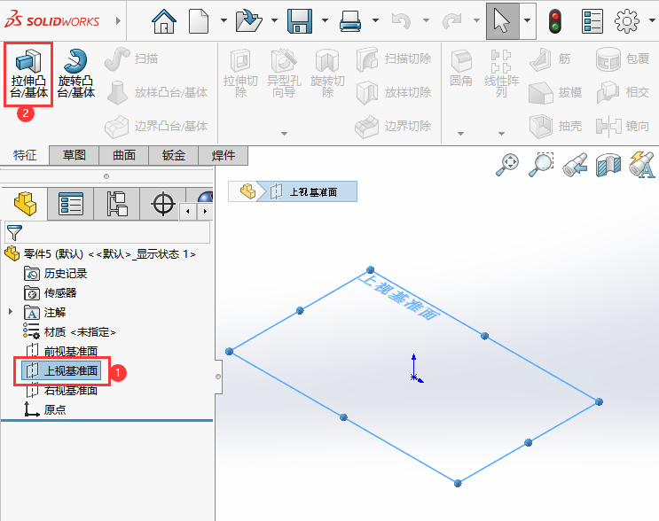Viewport: 659px width, 521px height.
Task: Open Options gear icon
Action: pyautogui.click(x=627, y=21)
